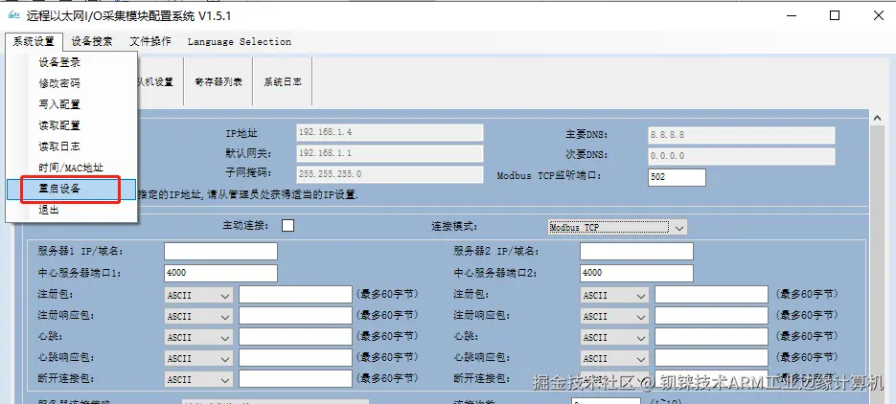The height and width of the screenshot is (404, 896).
Task: Close the configuration window
Action: 879,15
